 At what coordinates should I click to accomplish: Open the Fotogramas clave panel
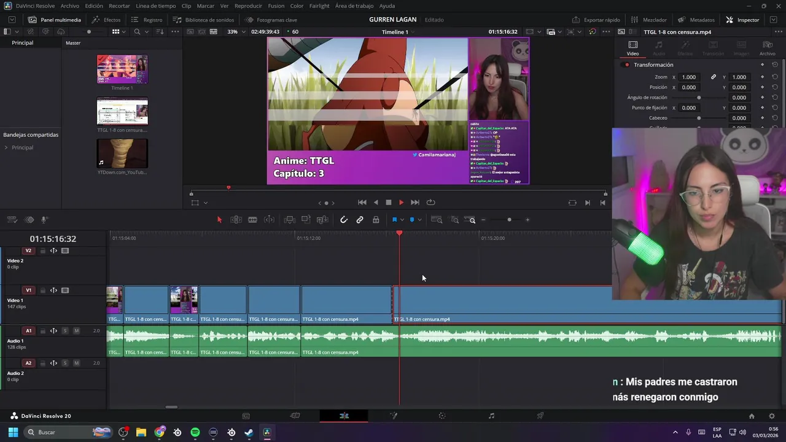click(271, 20)
